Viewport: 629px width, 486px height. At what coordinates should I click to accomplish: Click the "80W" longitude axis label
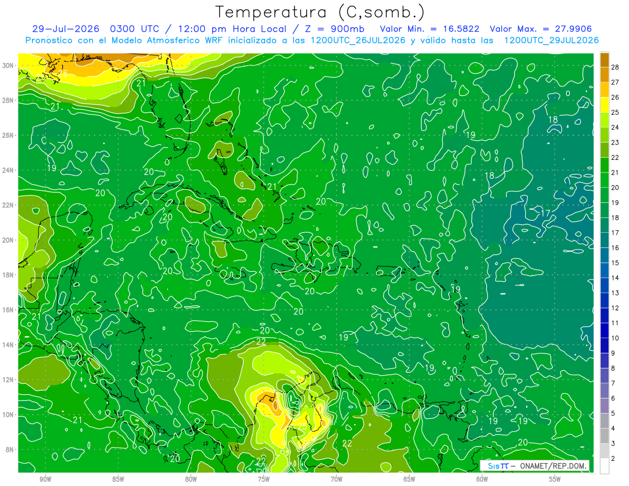coord(191,479)
